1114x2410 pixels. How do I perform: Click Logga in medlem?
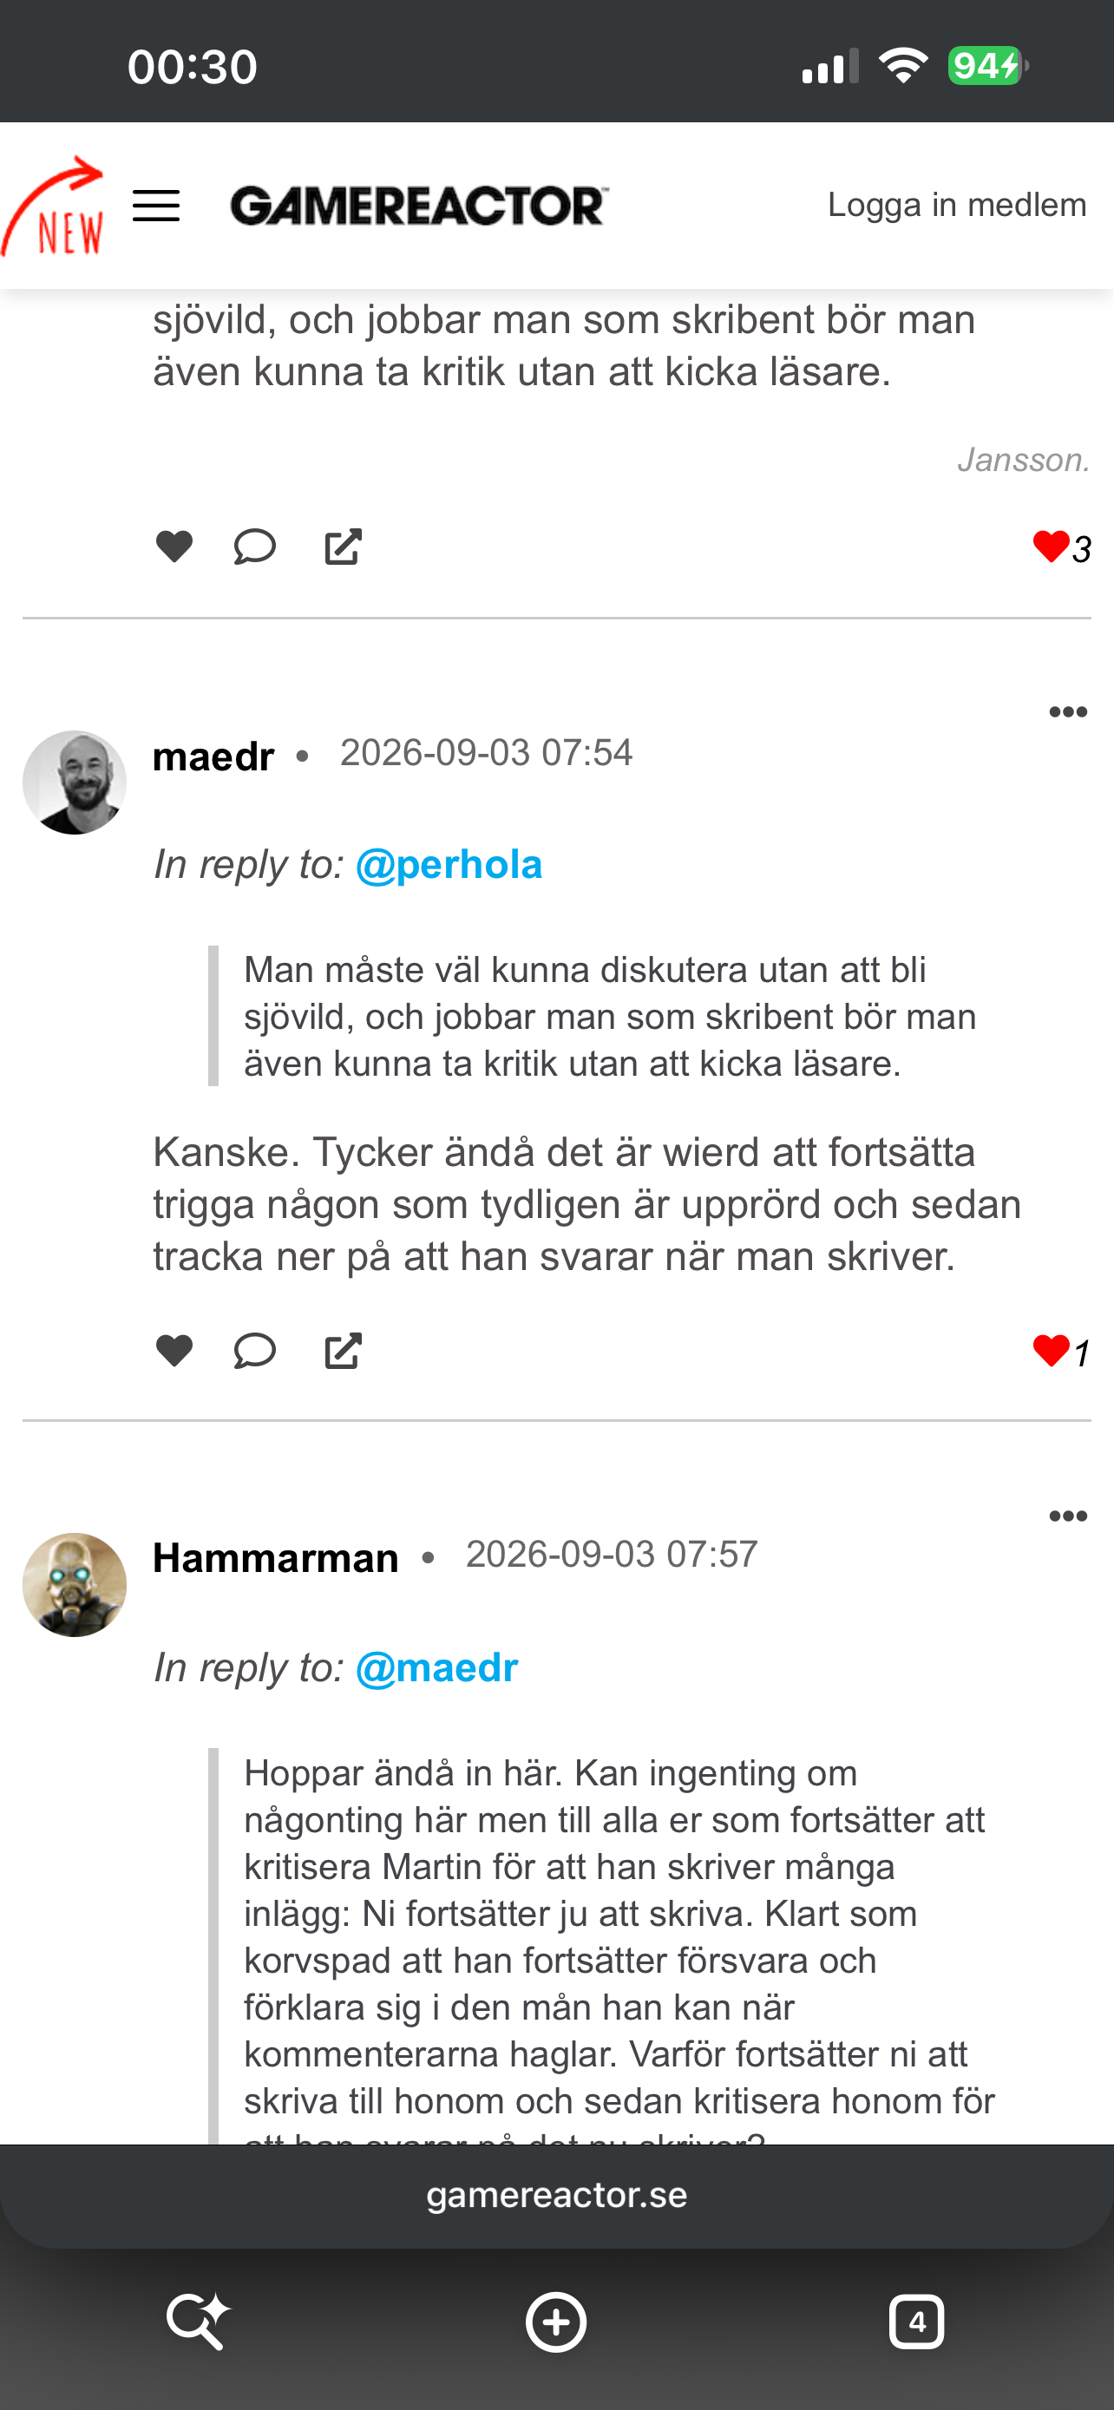pos(957,205)
